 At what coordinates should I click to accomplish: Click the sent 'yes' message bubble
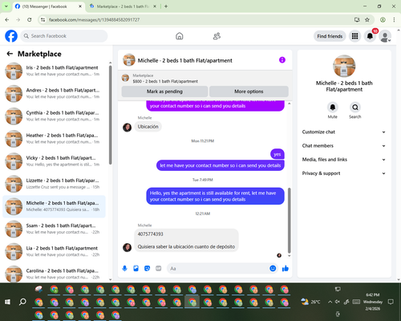coord(277,154)
